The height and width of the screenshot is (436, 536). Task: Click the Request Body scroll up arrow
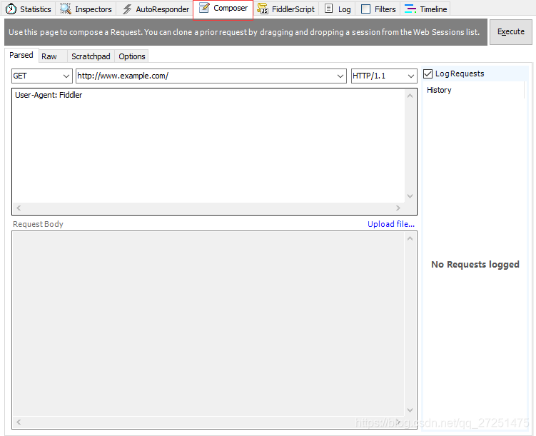pyautogui.click(x=410, y=238)
